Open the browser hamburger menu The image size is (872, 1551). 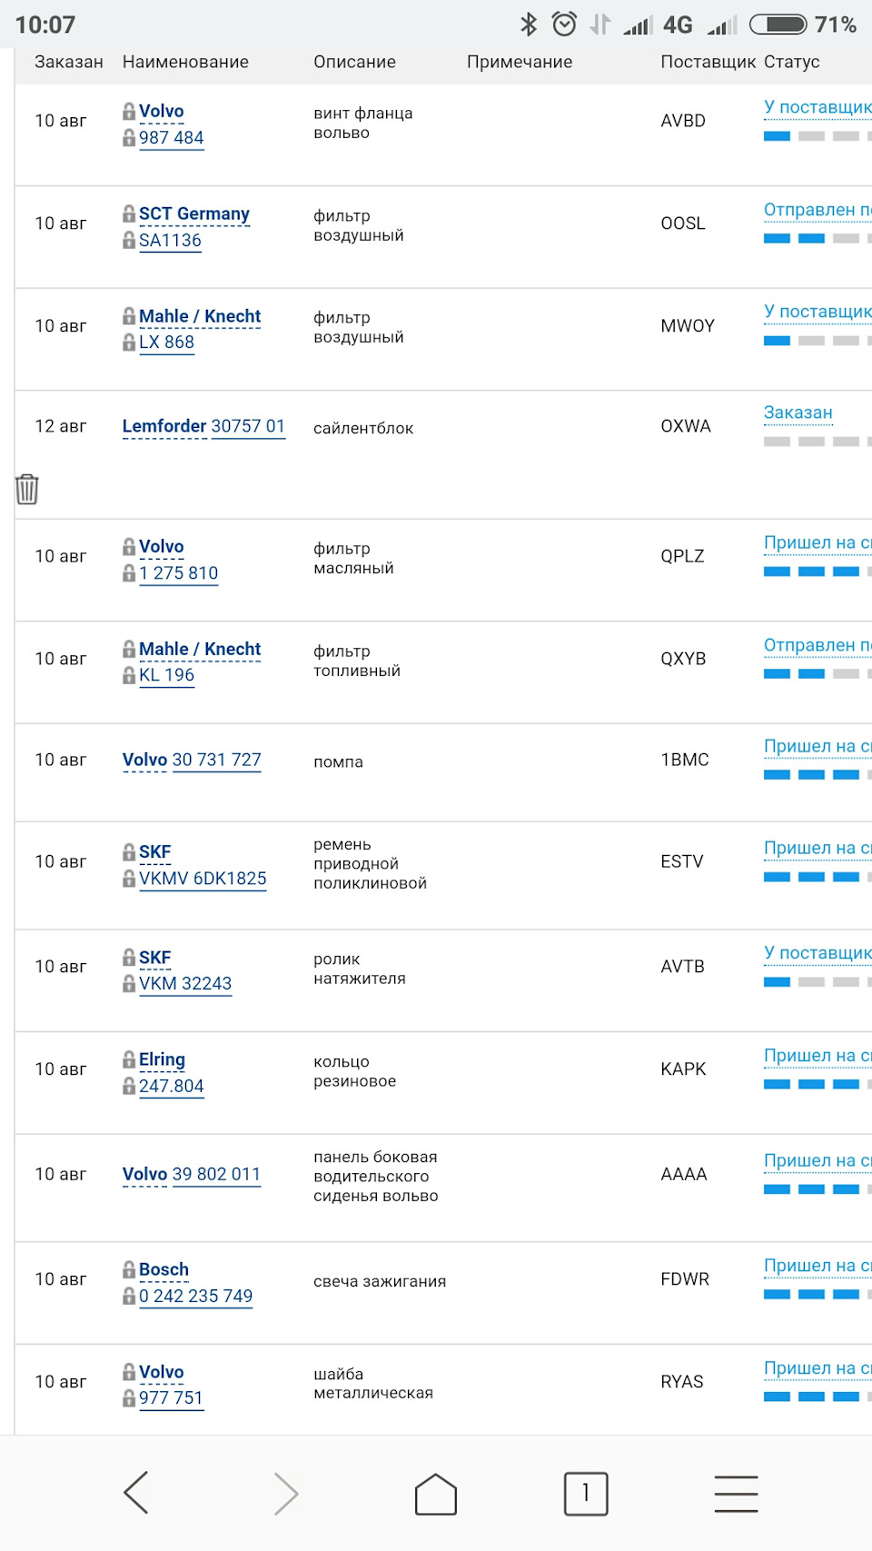(x=736, y=1494)
